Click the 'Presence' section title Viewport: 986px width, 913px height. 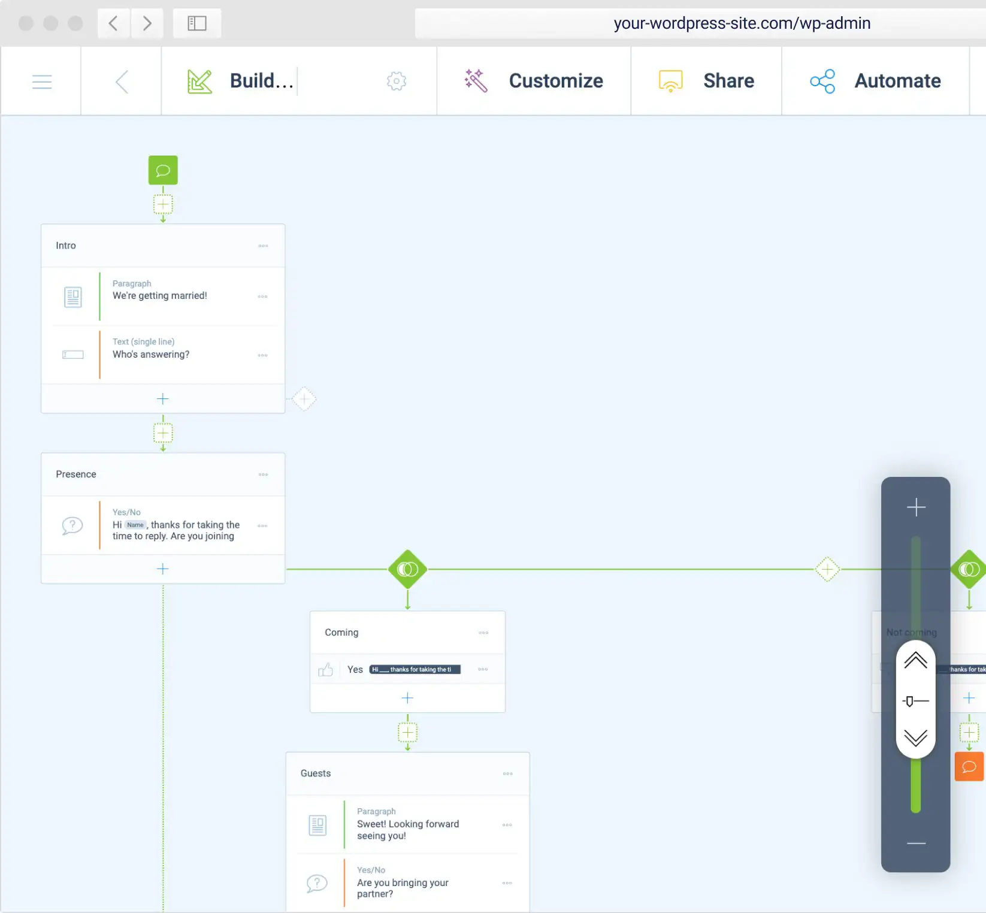tap(76, 474)
